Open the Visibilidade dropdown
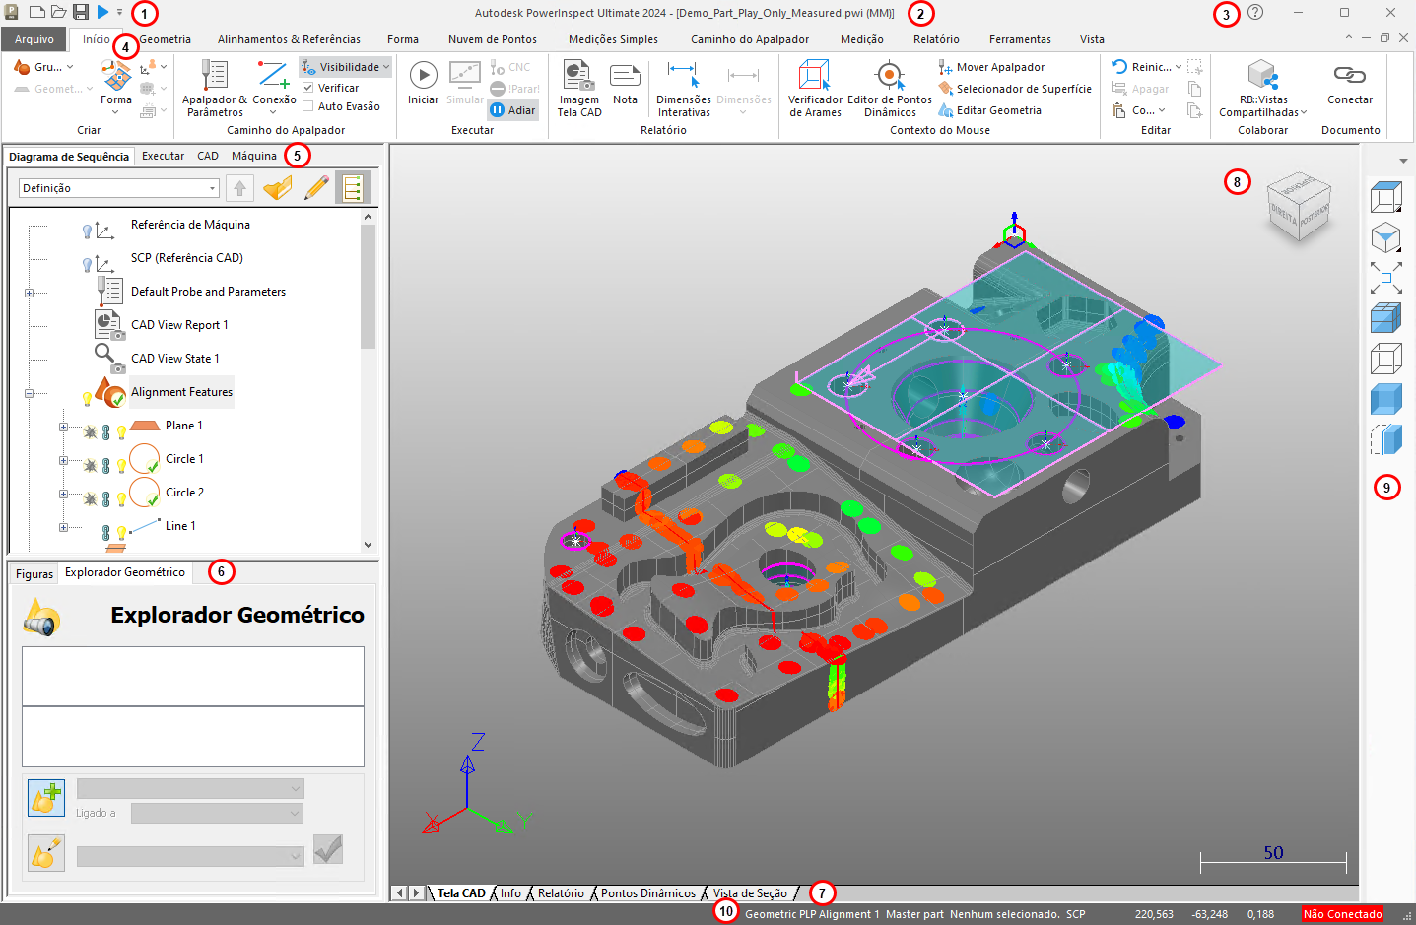1416x925 pixels. click(x=345, y=67)
